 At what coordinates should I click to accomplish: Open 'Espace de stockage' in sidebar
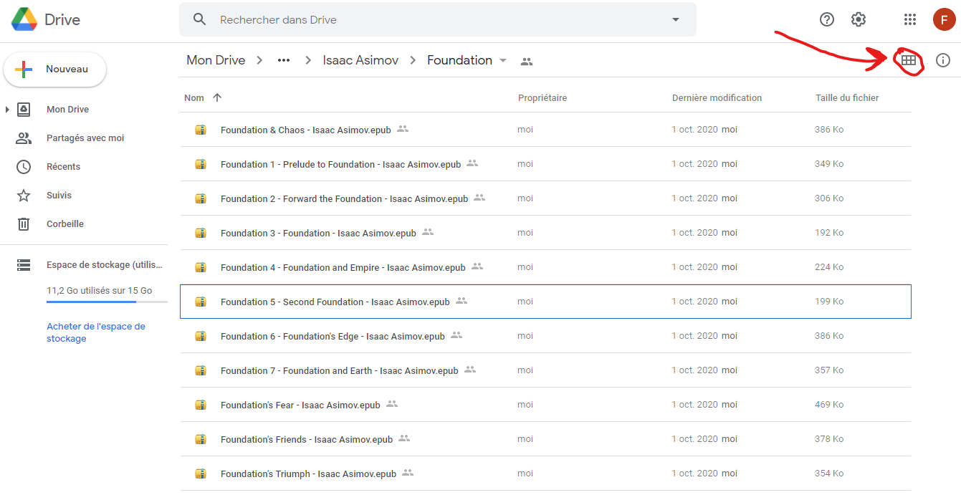(105, 265)
